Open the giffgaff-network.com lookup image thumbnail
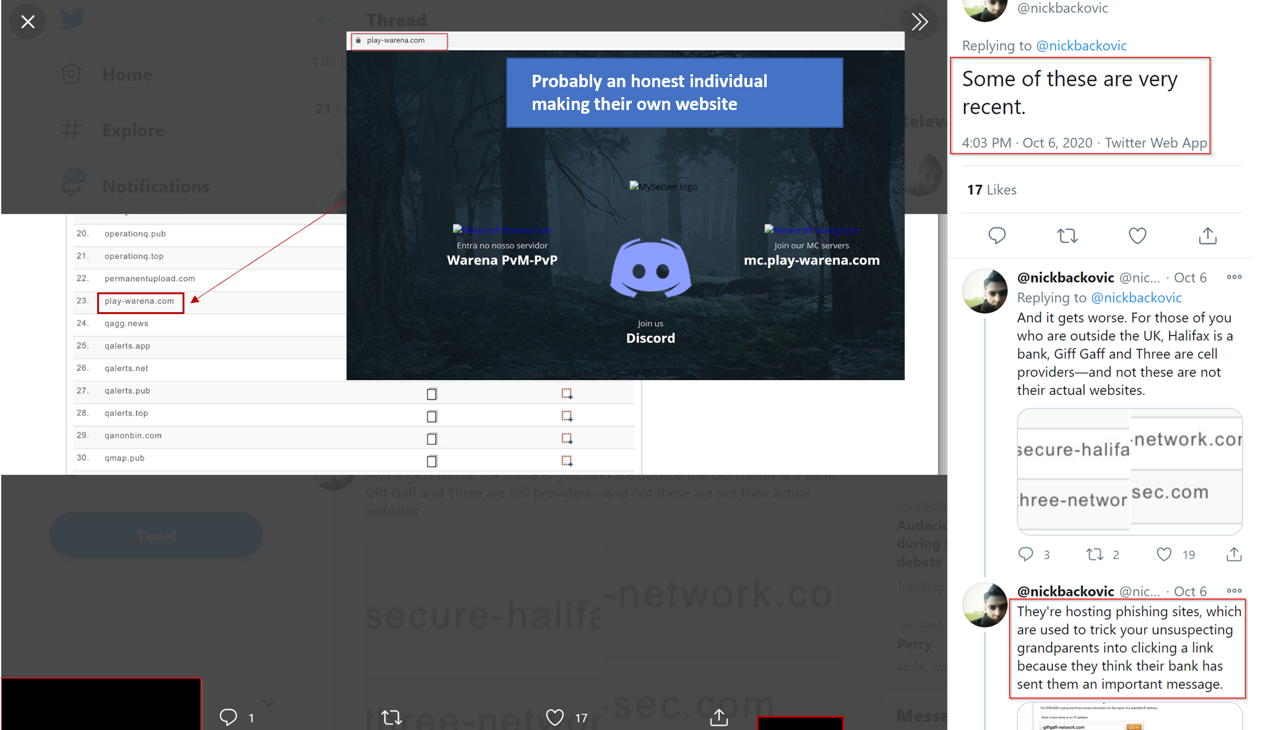The height and width of the screenshot is (730, 1263). [x=1129, y=716]
